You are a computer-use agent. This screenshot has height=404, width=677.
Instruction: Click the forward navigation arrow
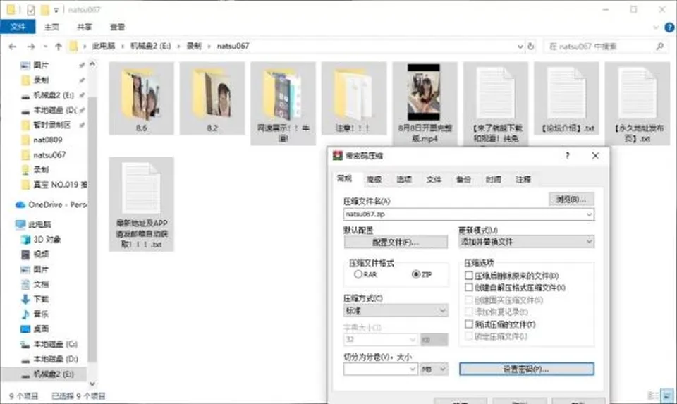pyautogui.click(x=30, y=47)
